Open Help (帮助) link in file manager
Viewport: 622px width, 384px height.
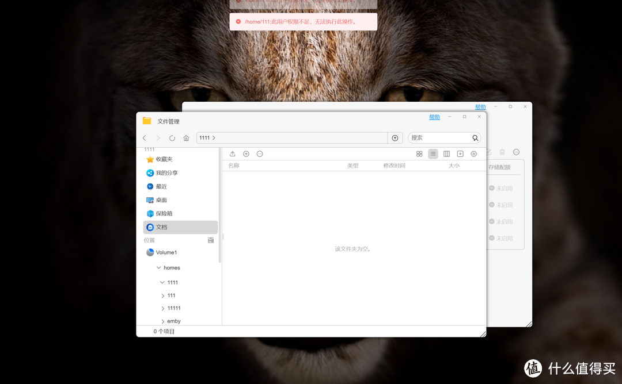click(434, 117)
